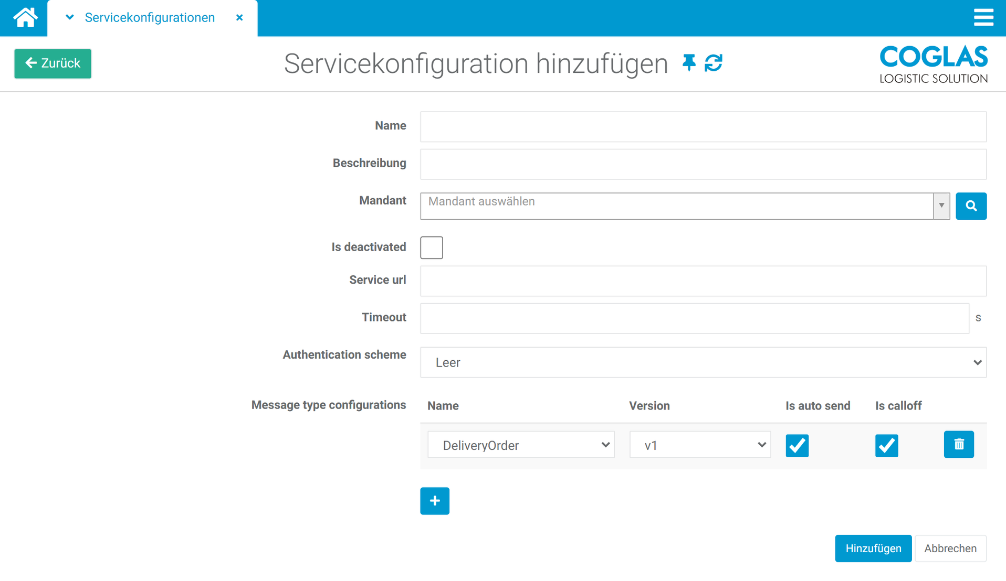1006x581 pixels.
Task: Click the Abbrechen button
Action: [x=950, y=548]
